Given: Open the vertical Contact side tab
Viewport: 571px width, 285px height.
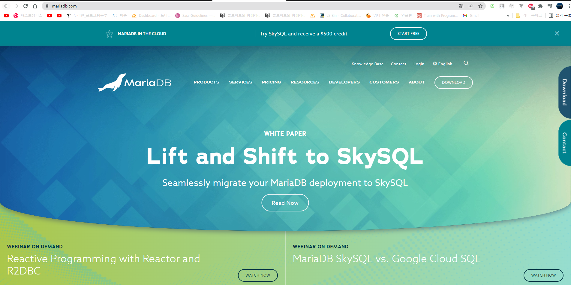Looking at the screenshot, I should pos(564,143).
